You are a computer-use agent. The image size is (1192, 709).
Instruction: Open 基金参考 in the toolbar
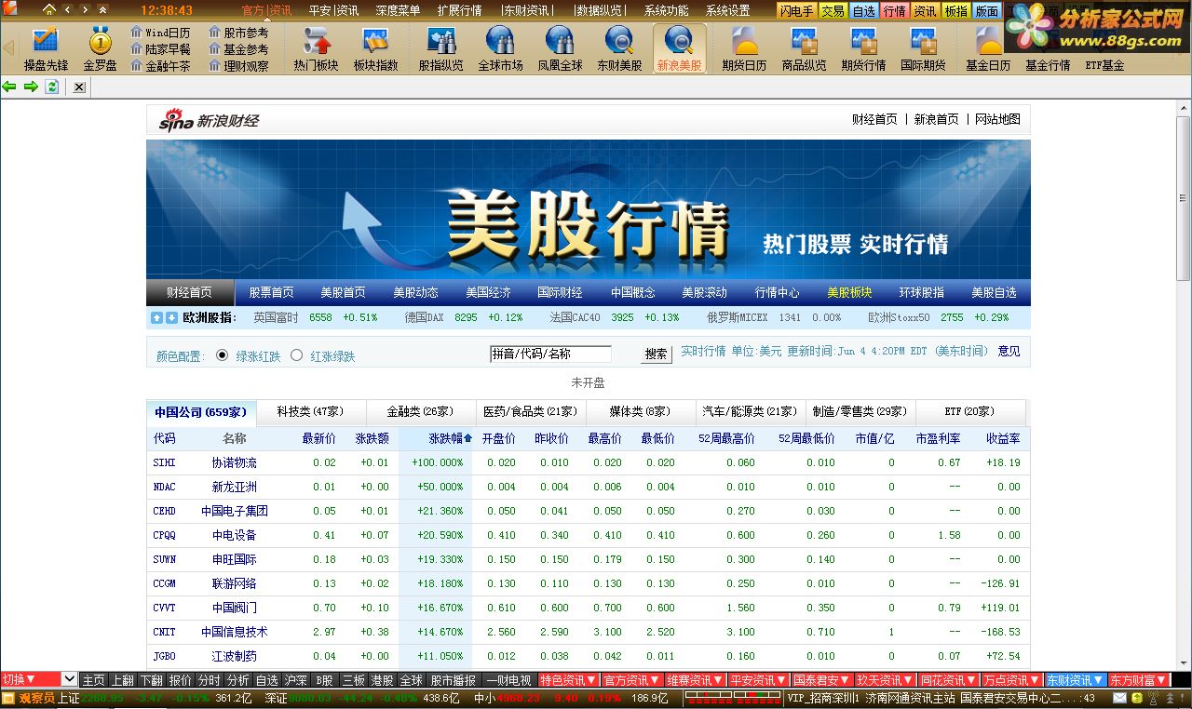click(238, 49)
